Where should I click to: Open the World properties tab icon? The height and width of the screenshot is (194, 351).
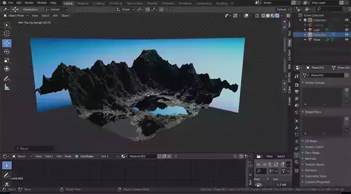point(296,112)
